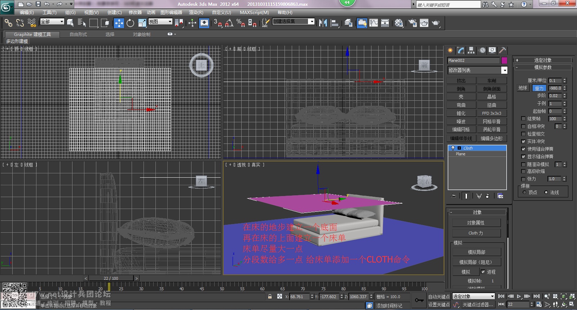Viewport: 577px width, 310px height.
Task: Click the Mirror tool icon
Action: click(x=323, y=23)
